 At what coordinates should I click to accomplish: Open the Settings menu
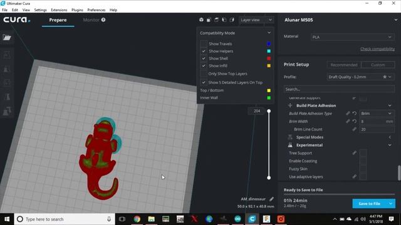click(x=40, y=10)
